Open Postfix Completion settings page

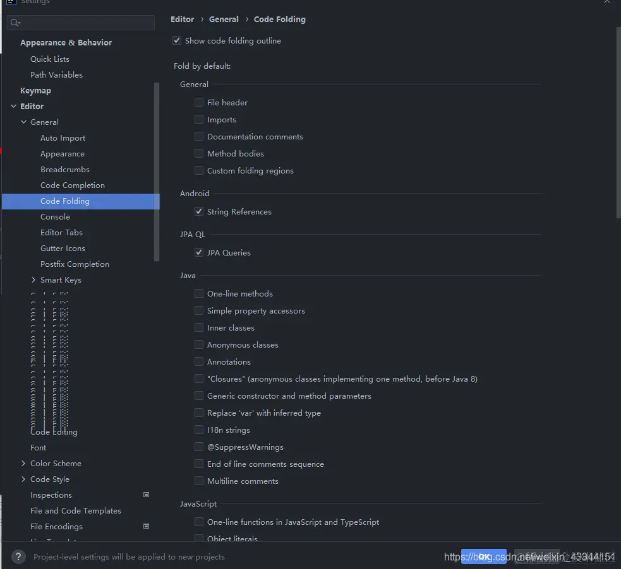click(x=75, y=264)
